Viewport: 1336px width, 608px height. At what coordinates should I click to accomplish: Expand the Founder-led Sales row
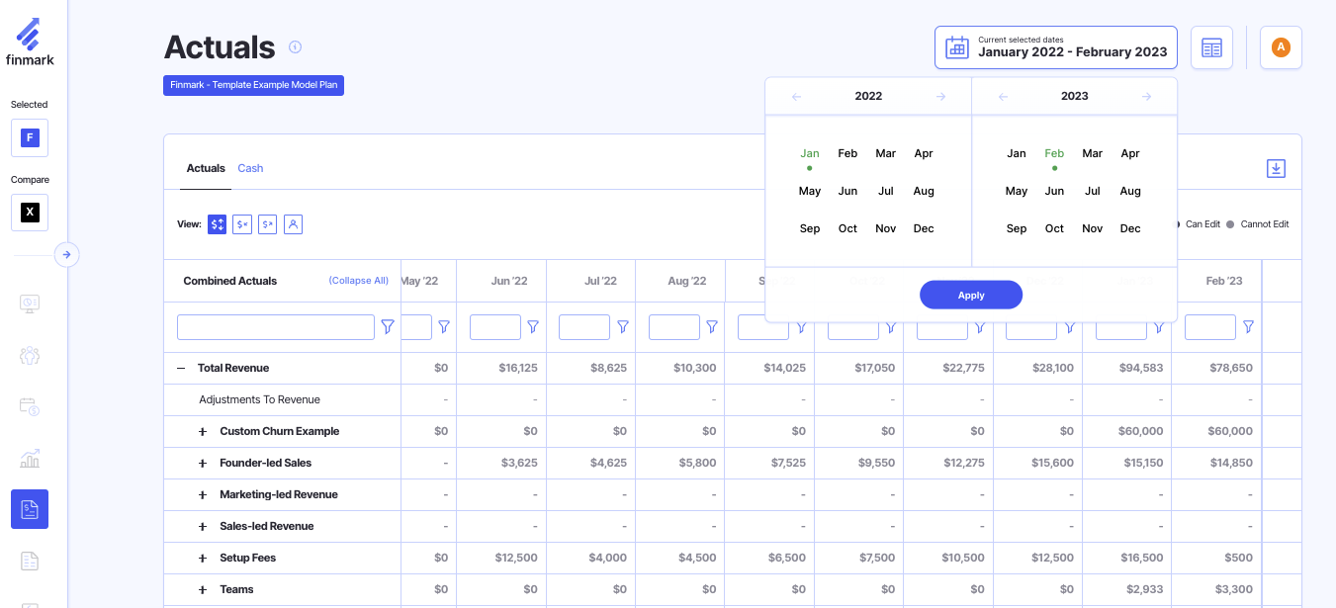(x=202, y=463)
